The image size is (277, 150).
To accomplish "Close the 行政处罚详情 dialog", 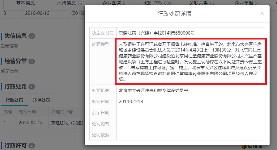I will click(x=262, y=13).
